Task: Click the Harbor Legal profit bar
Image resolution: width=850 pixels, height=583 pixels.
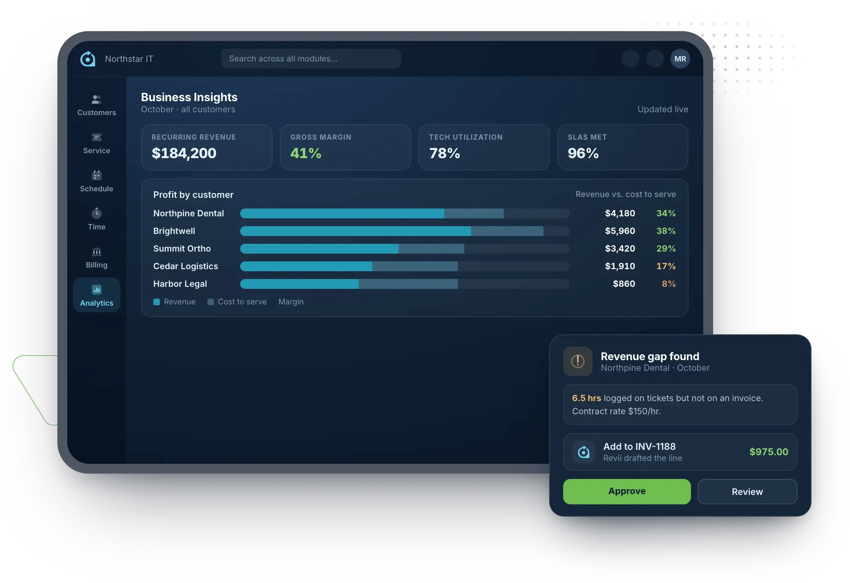Action: pyautogui.click(x=405, y=284)
